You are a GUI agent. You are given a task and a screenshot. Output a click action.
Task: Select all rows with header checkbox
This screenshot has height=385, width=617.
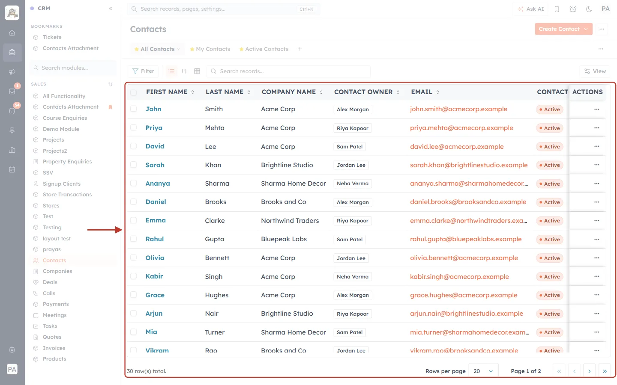click(134, 92)
